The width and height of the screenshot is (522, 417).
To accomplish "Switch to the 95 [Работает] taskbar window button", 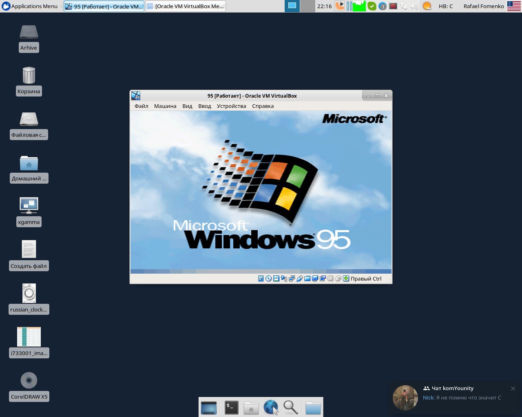I will 104,6.
